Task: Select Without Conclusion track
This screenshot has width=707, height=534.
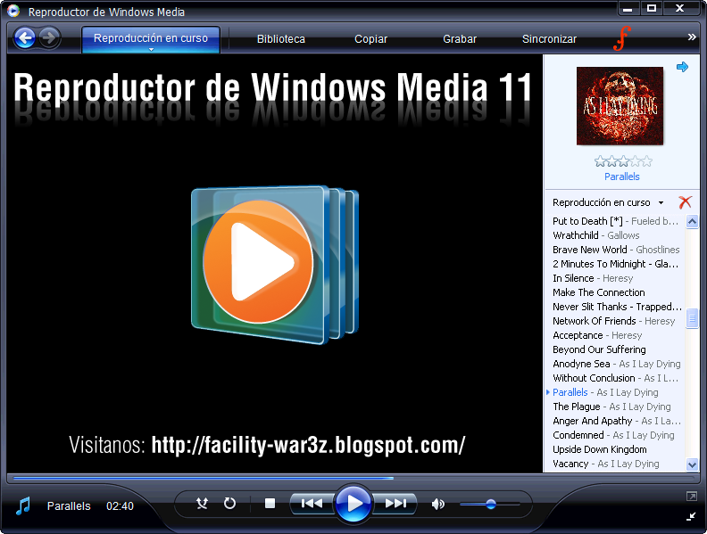Action: pyautogui.click(x=615, y=378)
